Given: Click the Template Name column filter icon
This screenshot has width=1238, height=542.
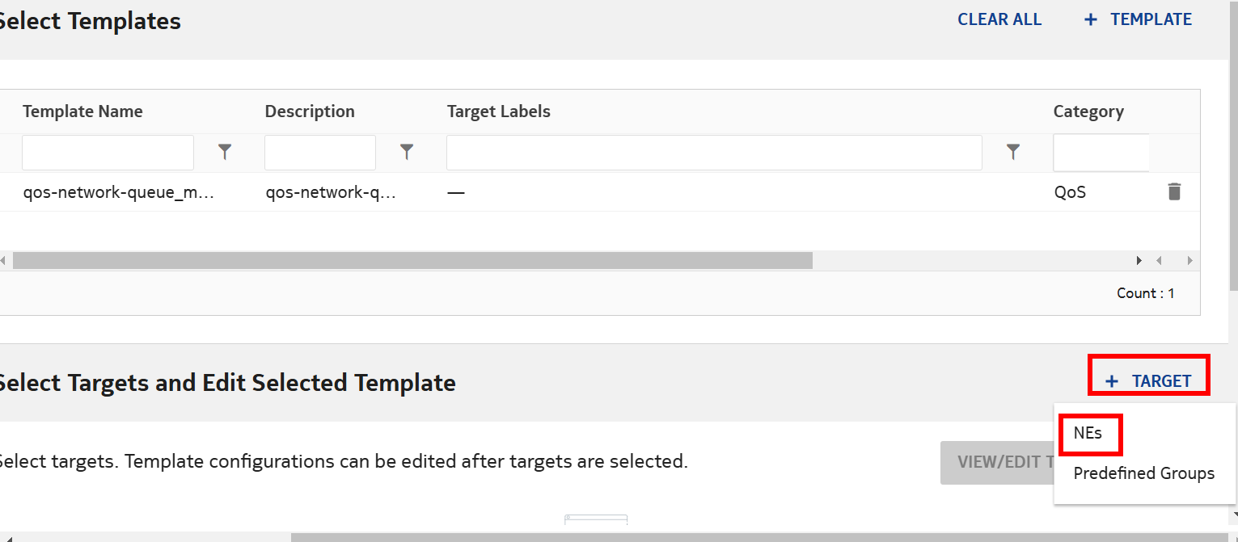Looking at the screenshot, I should (x=225, y=152).
